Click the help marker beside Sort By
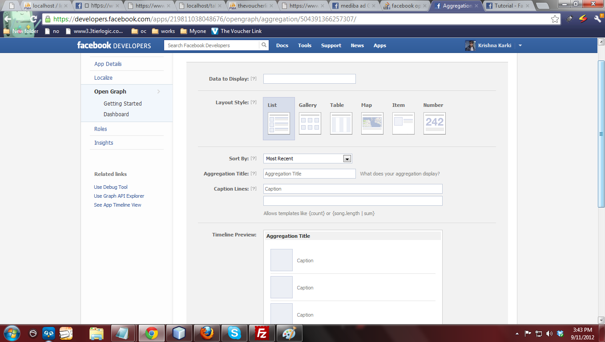 (254, 159)
